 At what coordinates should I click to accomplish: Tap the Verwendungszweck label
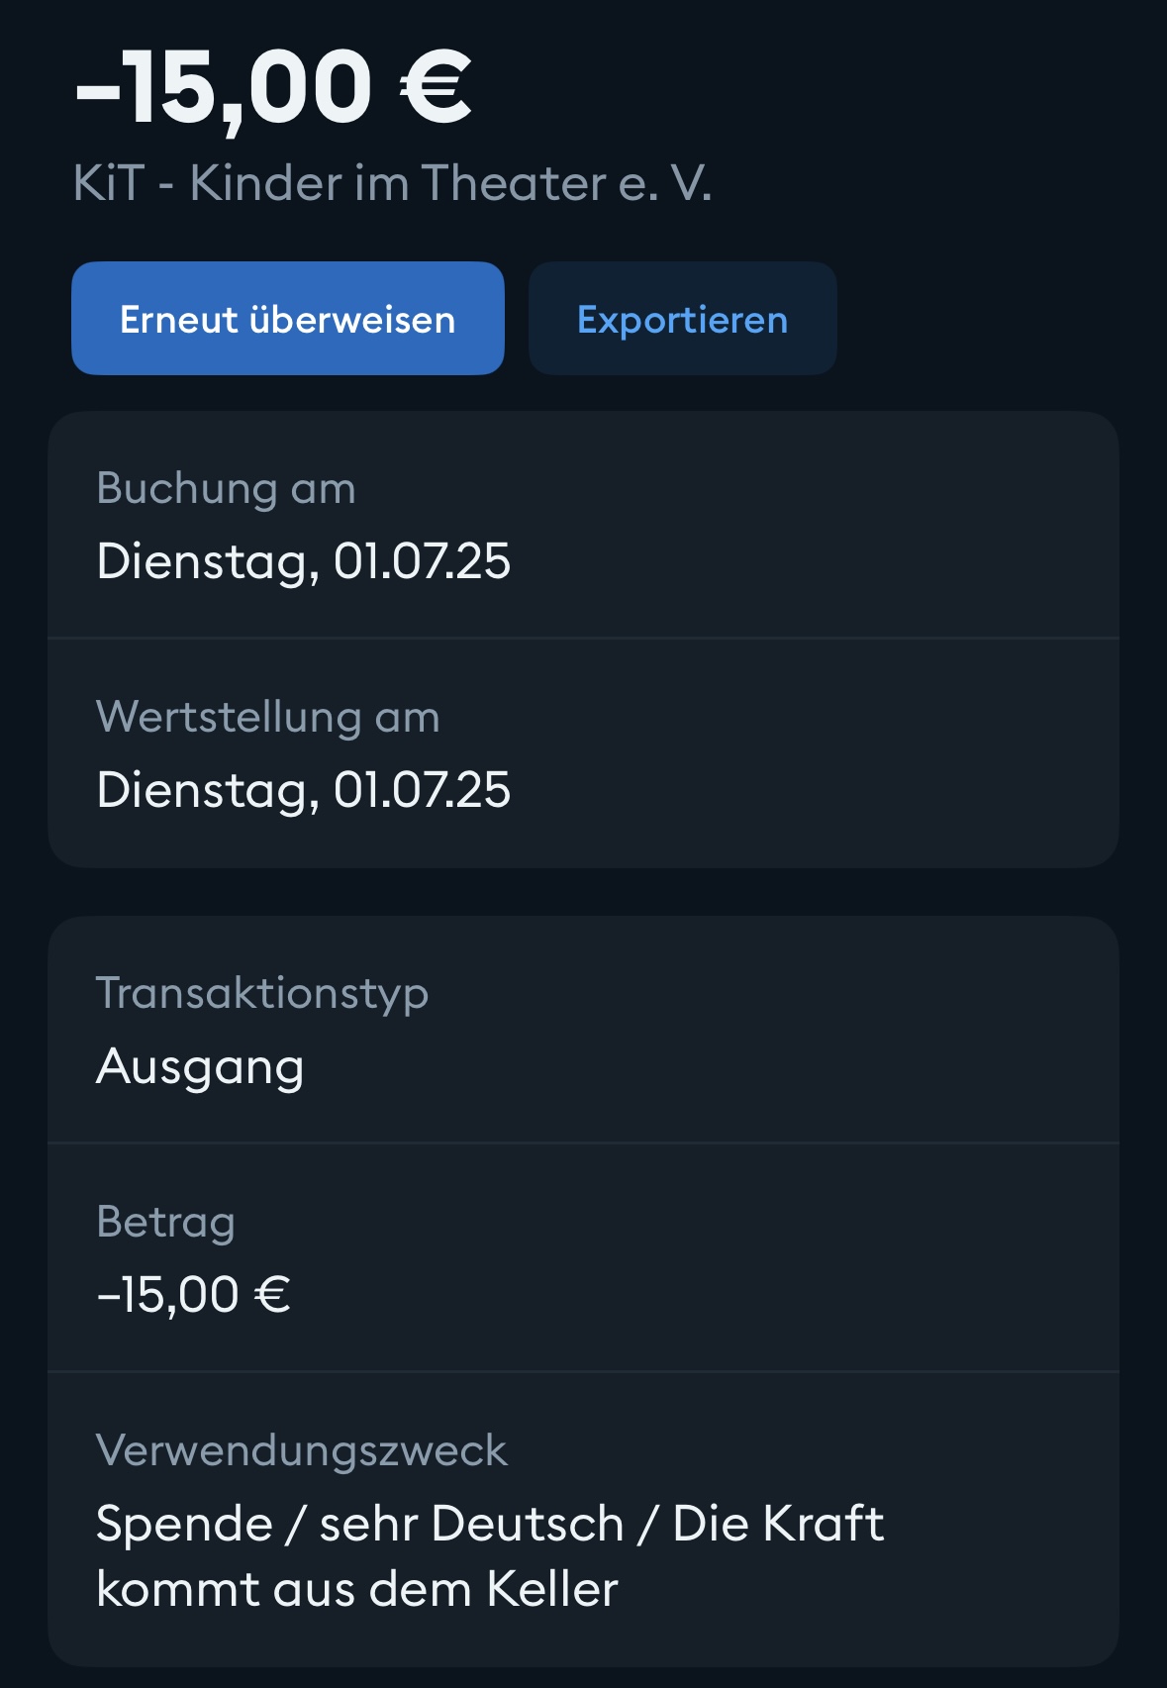[301, 1450]
